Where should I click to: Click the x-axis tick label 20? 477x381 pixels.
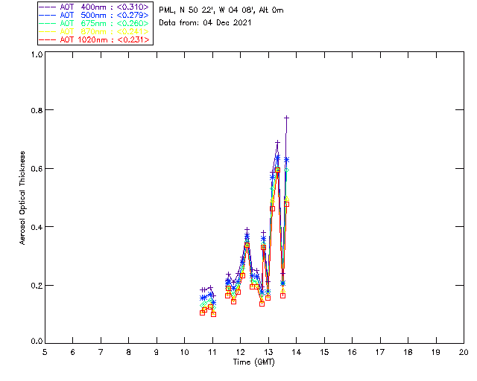[x=464, y=352]
